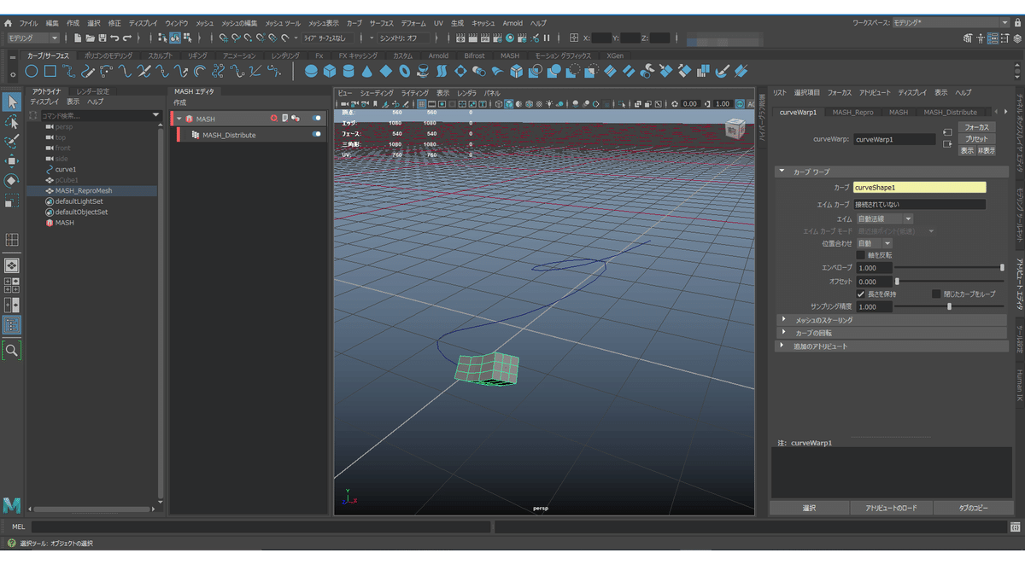Create a polygon cone from shelf
This screenshot has width=1025, height=576.
[367, 72]
